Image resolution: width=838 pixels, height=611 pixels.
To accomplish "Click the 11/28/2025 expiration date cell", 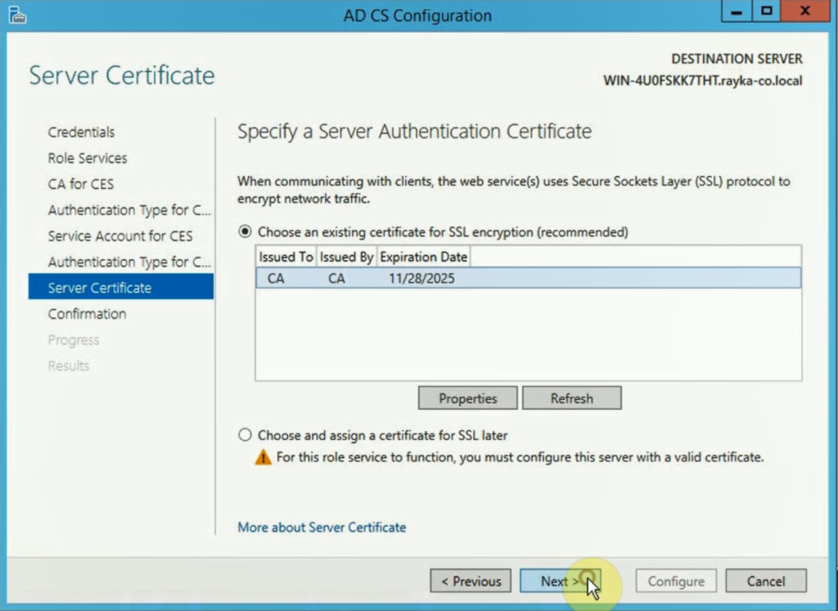I will point(421,278).
